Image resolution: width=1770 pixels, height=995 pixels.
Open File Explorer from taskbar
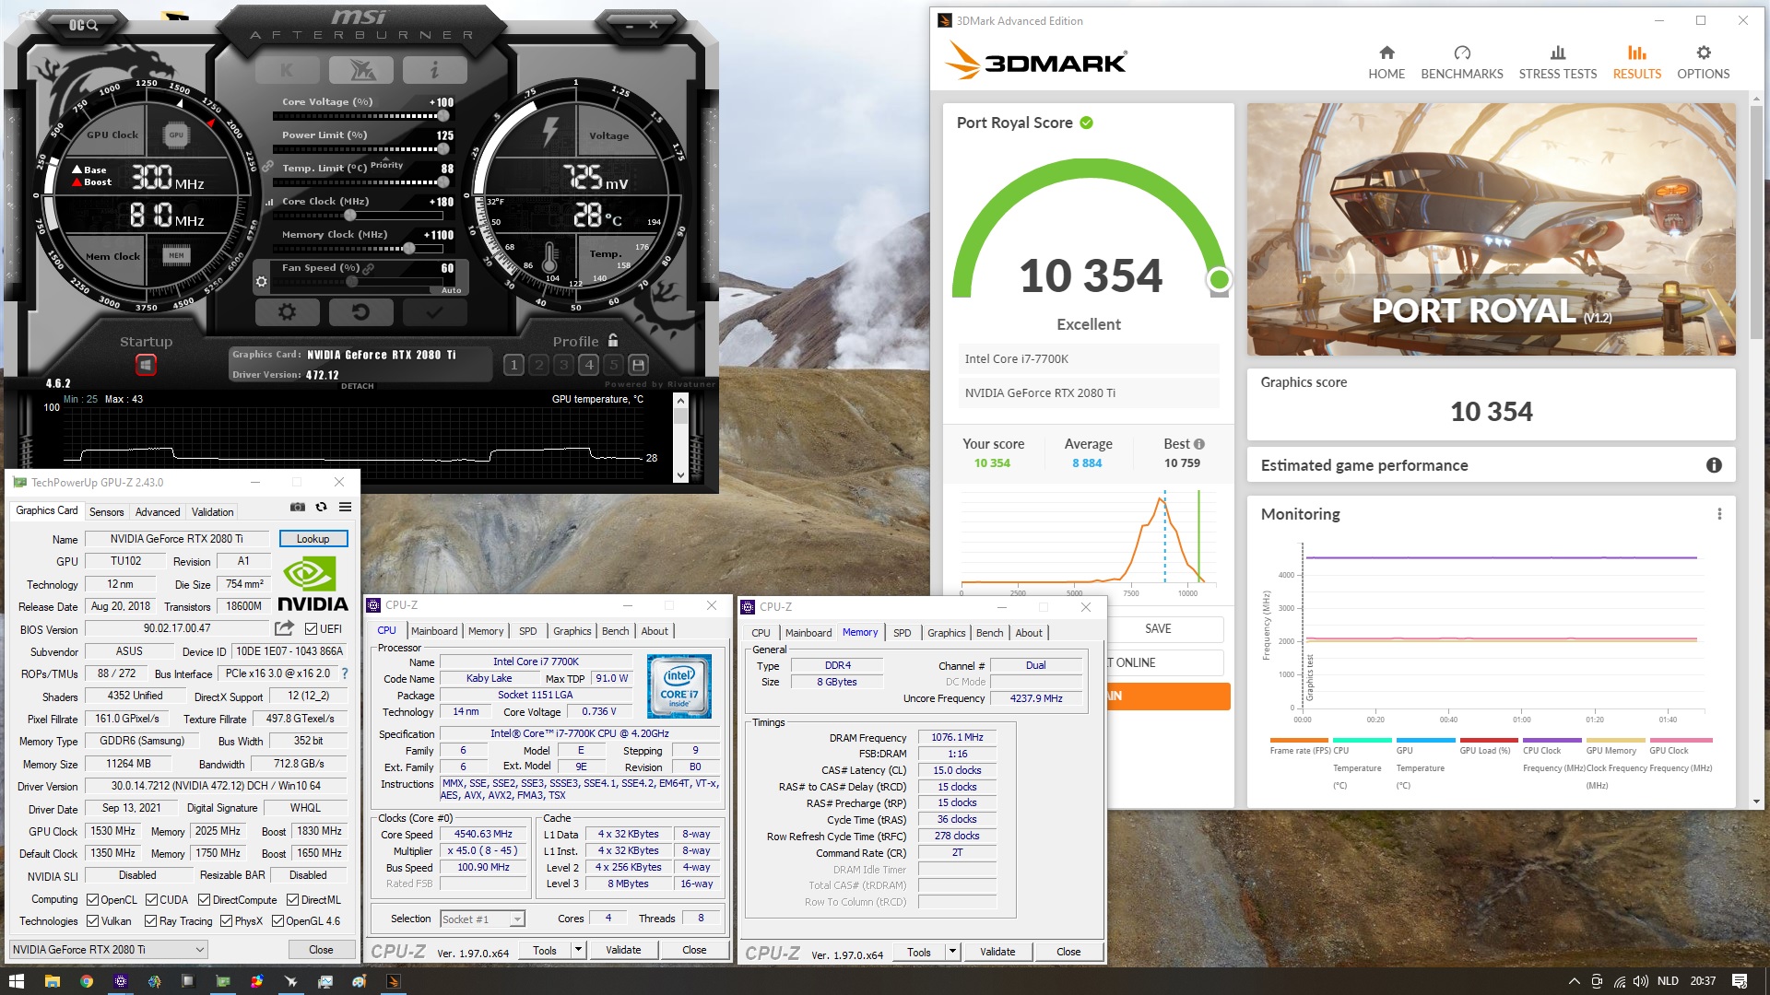pos(52,981)
